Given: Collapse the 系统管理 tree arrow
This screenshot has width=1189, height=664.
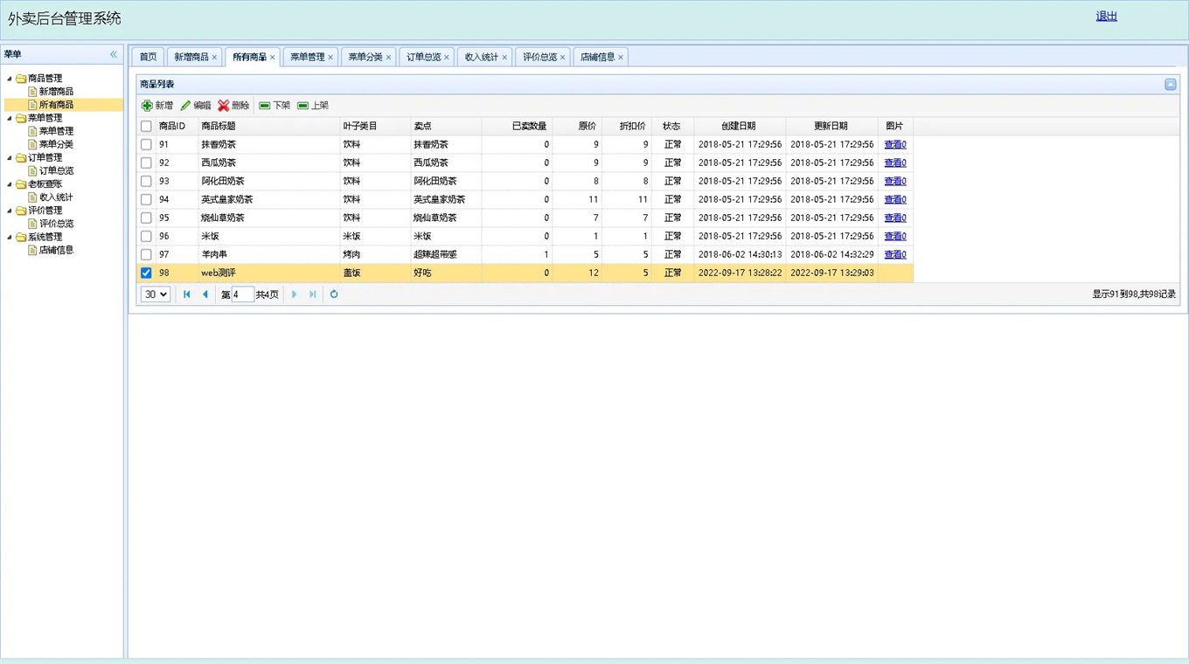Looking at the screenshot, I should [10, 237].
